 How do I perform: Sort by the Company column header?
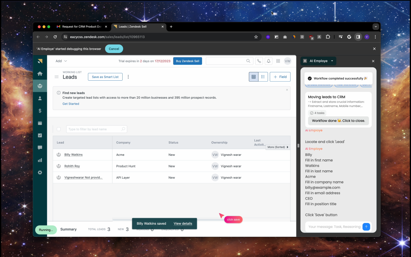123,143
